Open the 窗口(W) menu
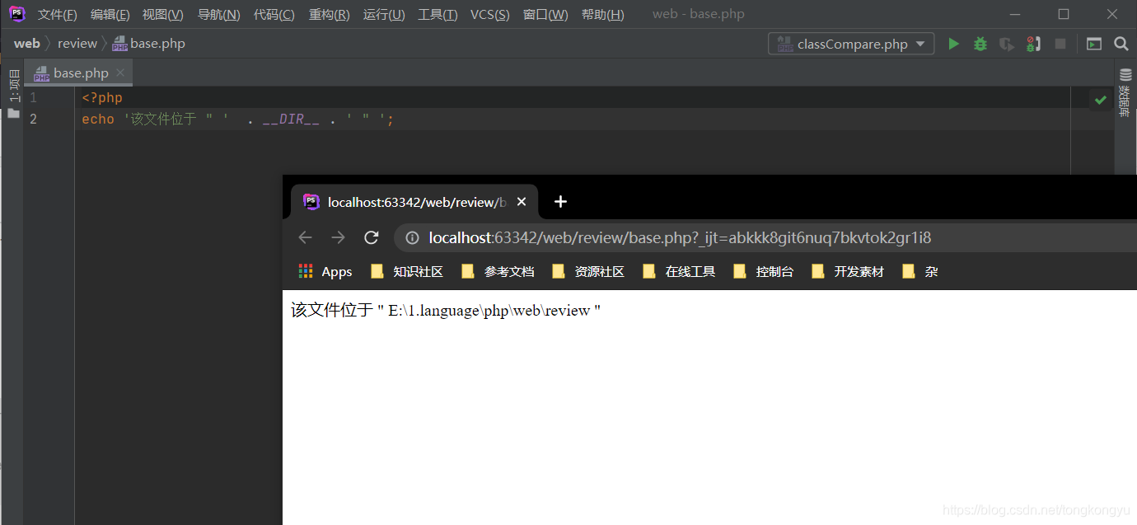Image resolution: width=1137 pixels, height=525 pixels. pos(545,15)
